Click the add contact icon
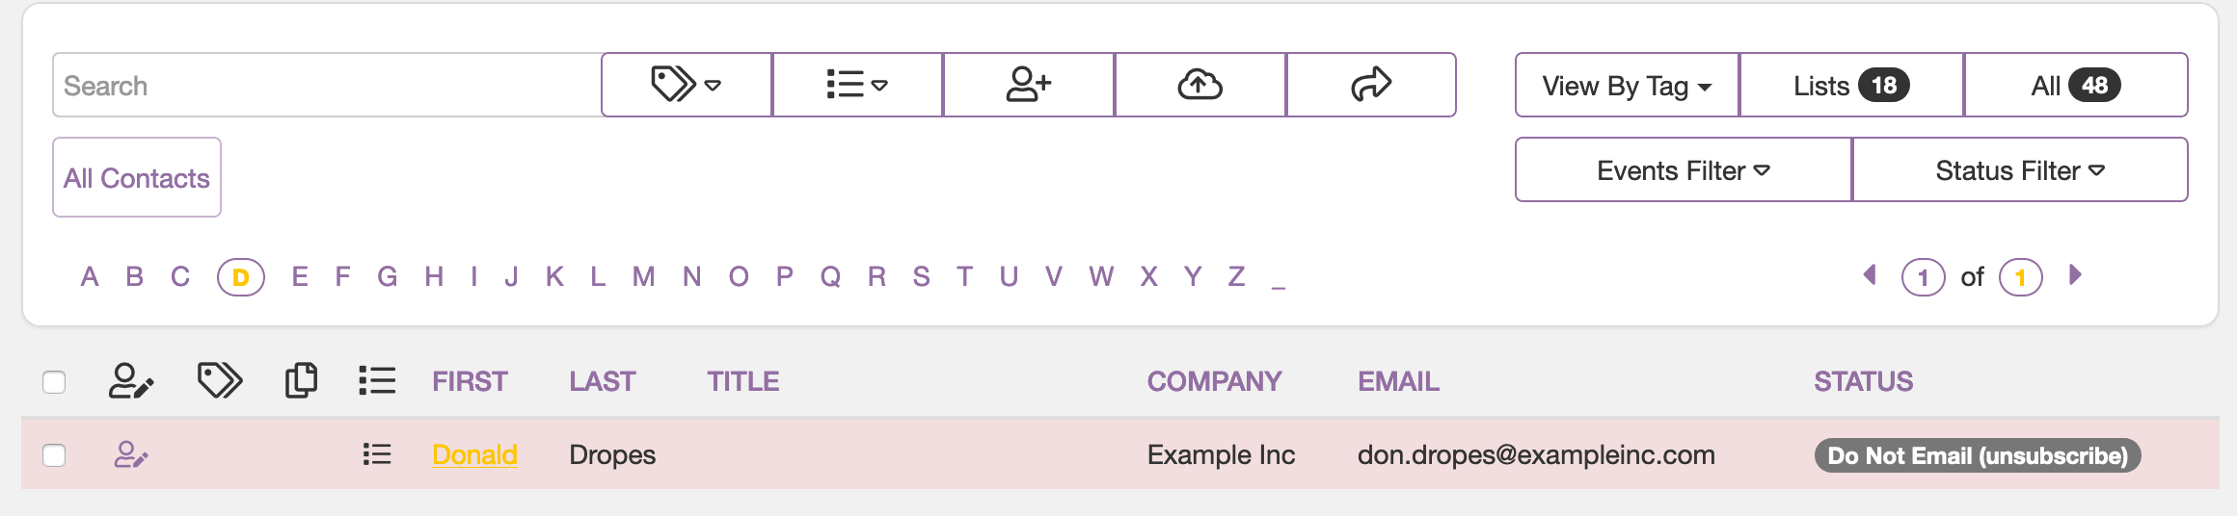This screenshot has width=2237, height=516. 1029,85
